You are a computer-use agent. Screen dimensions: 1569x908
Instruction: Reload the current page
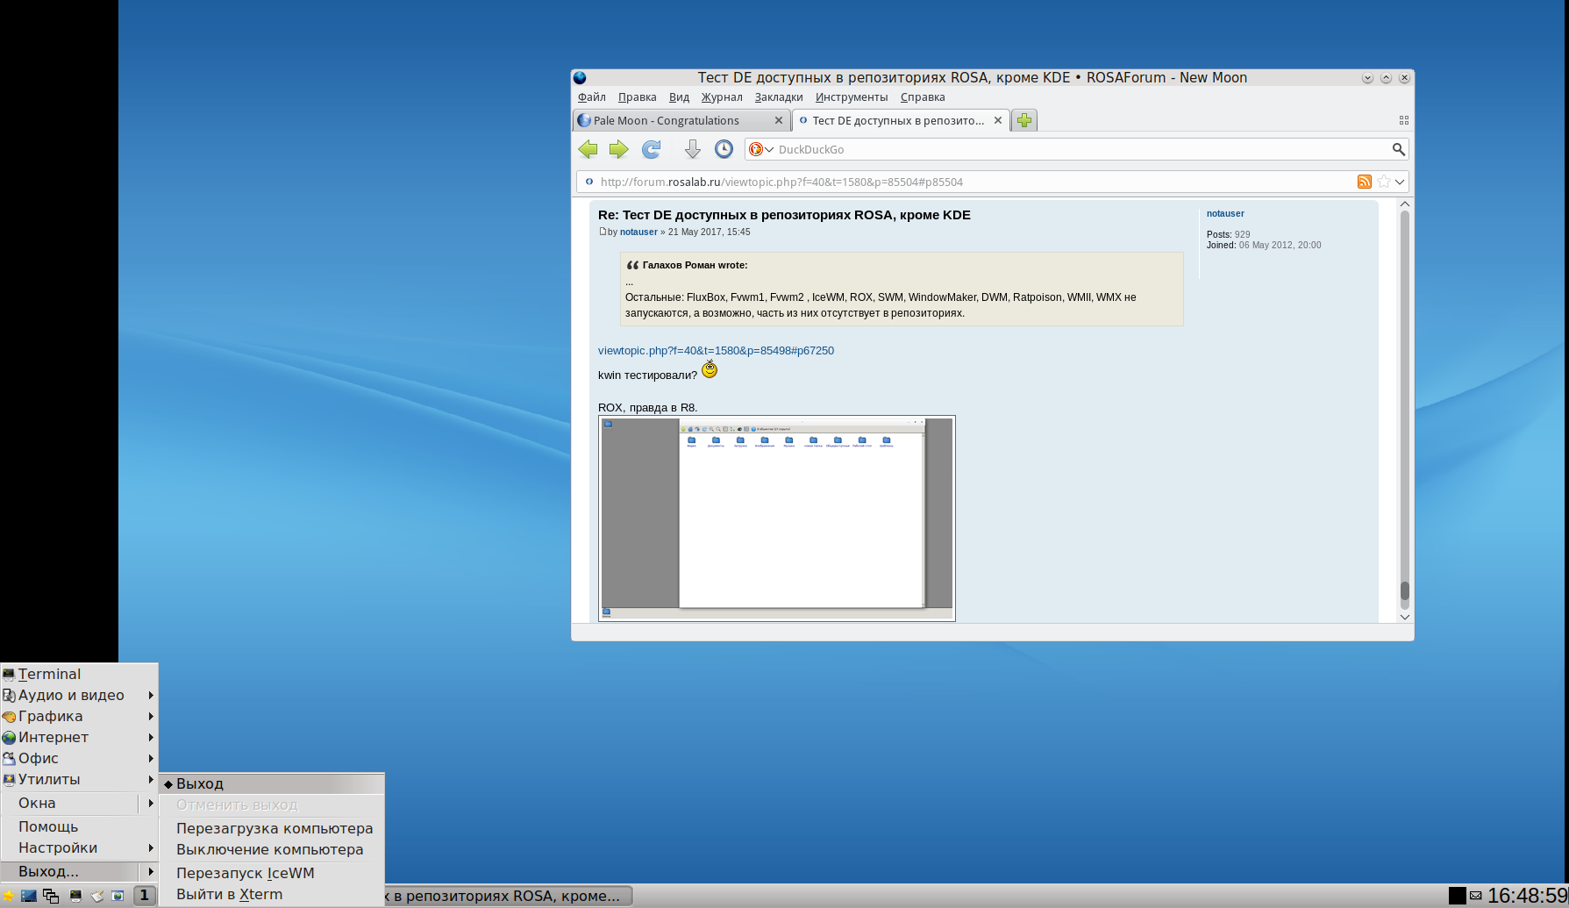click(651, 149)
